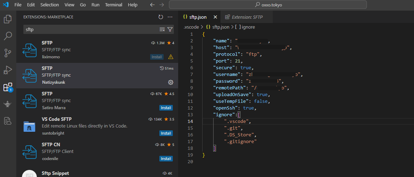Click the false value of "useTempFile"
This screenshot has height=177, width=414.
coord(261,101)
